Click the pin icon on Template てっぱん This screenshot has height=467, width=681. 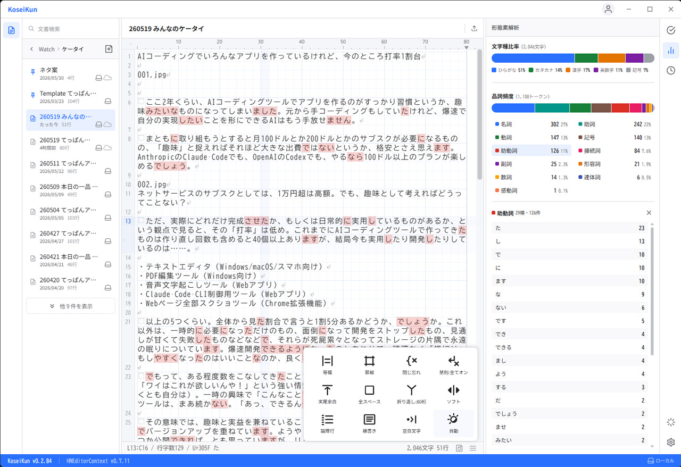point(33,95)
